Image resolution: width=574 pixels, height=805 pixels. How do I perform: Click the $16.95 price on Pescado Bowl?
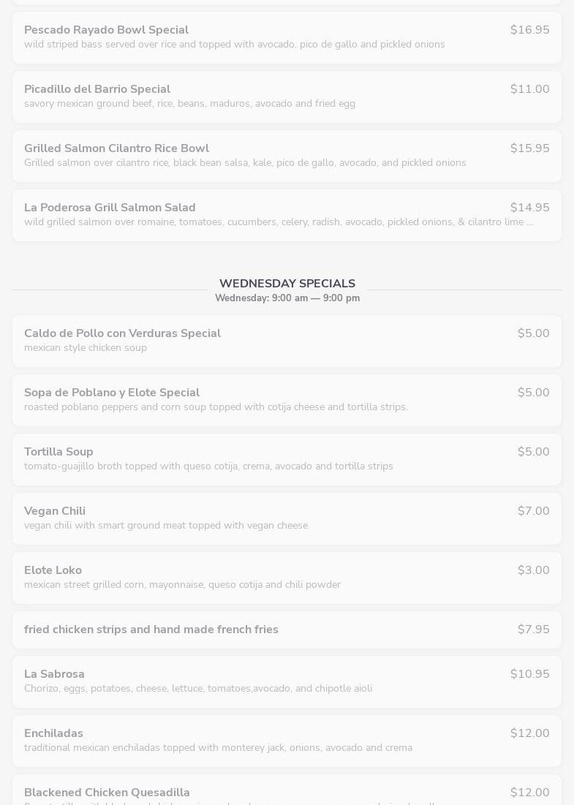click(529, 30)
